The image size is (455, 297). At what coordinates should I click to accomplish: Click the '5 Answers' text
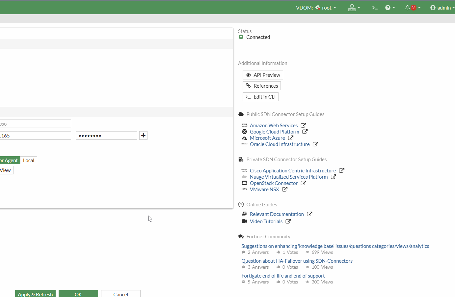point(258,282)
